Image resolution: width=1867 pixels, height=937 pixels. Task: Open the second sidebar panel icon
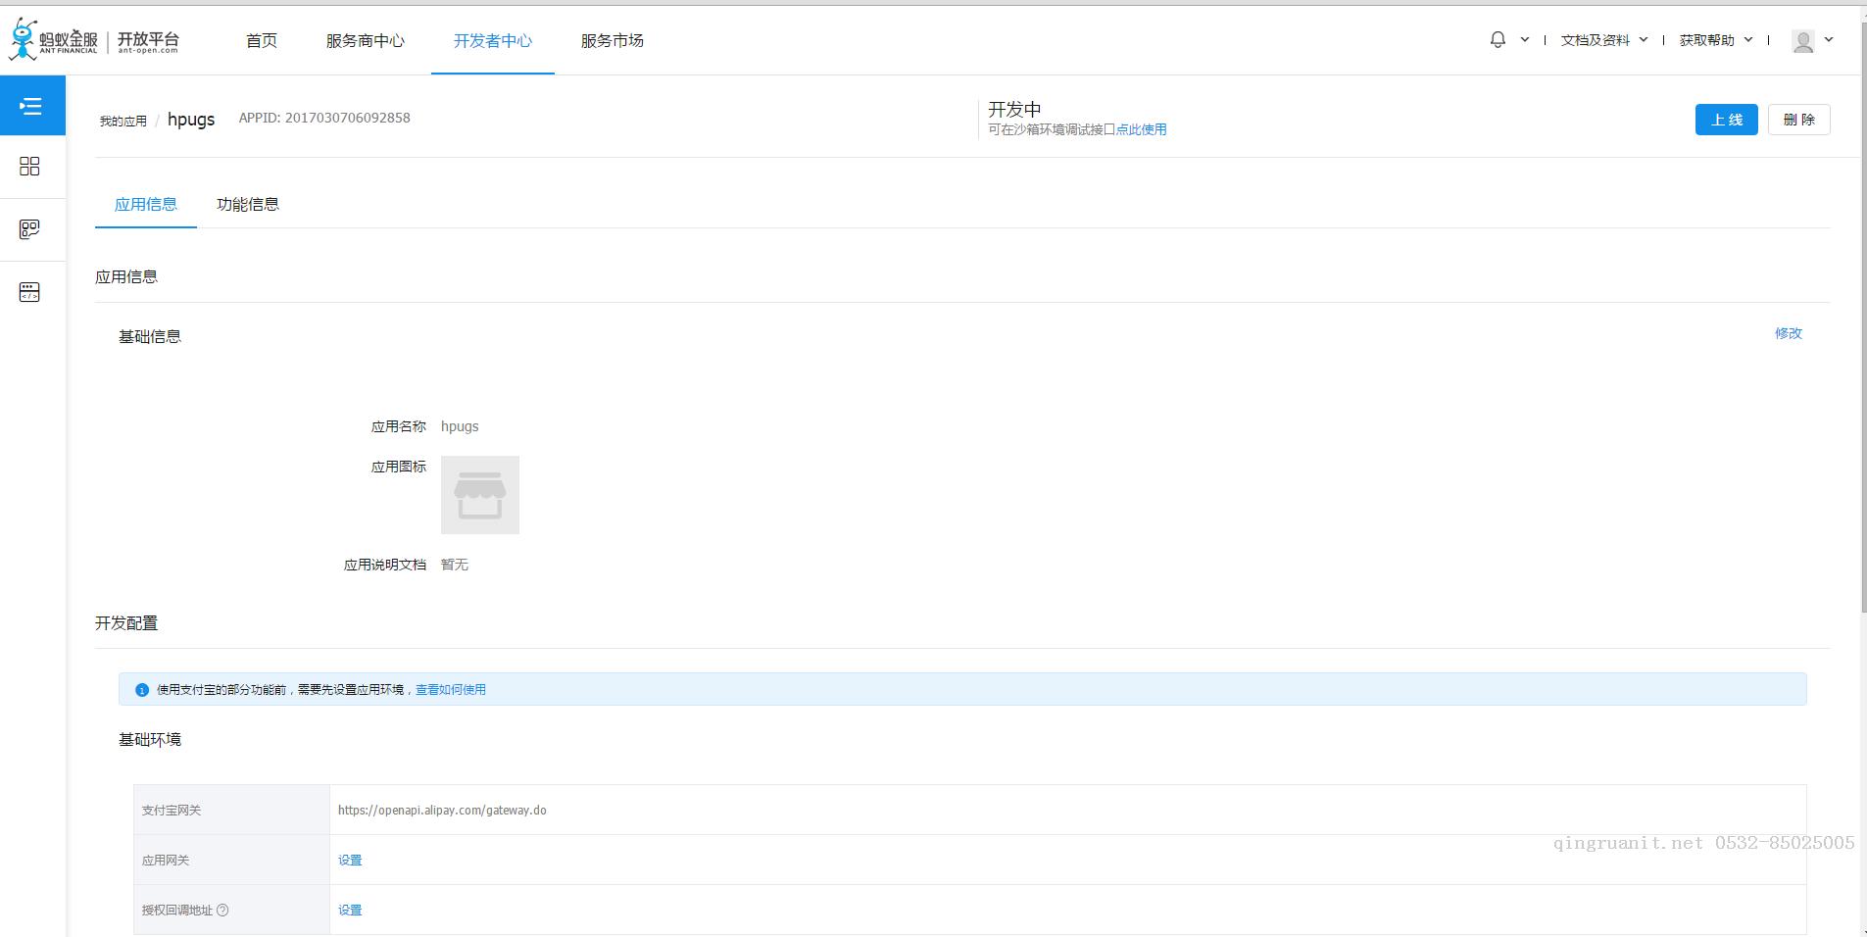click(x=29, y=229)
